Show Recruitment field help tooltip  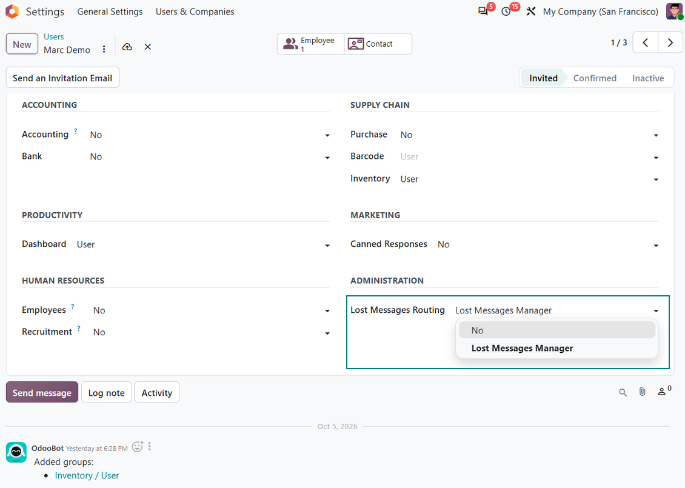tap(79, 329)
